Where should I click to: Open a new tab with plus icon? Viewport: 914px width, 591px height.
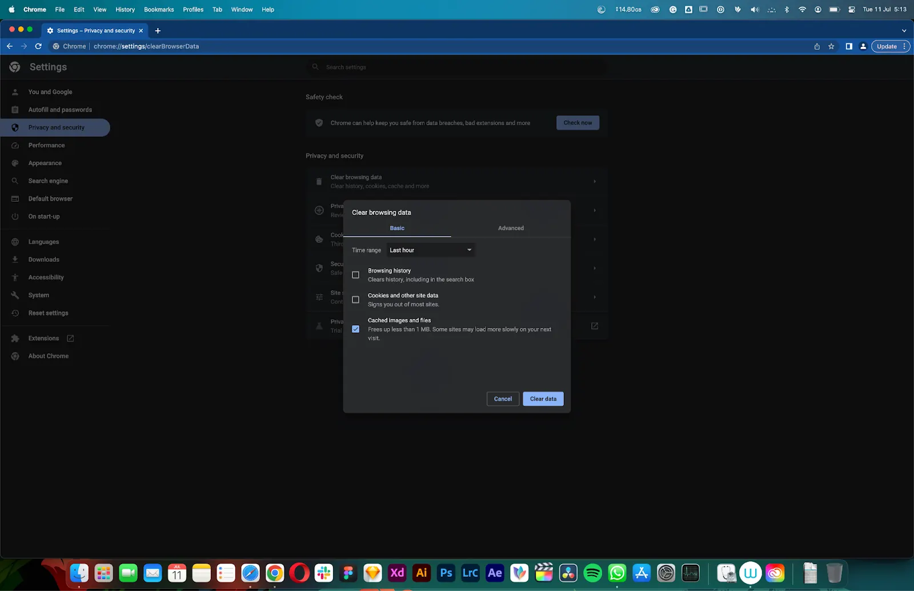tap(158, 31)
